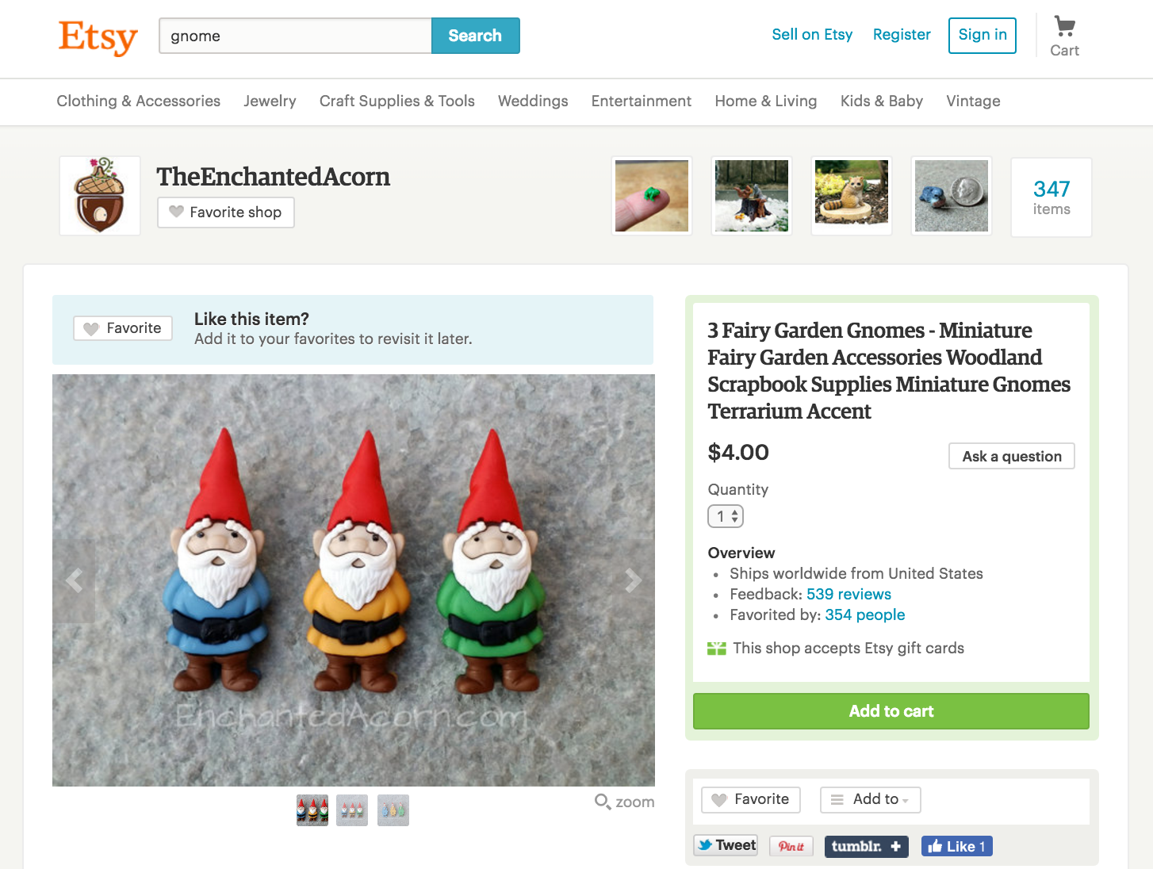This screenshot has width=1153, height=869.
Task: Click the Etsy logo
Action: point(98,36)
